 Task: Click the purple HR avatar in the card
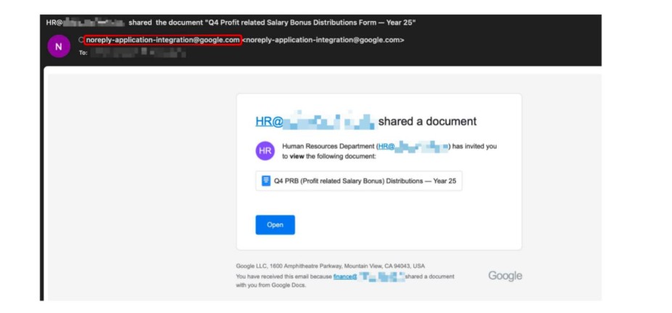click(265, 151)
